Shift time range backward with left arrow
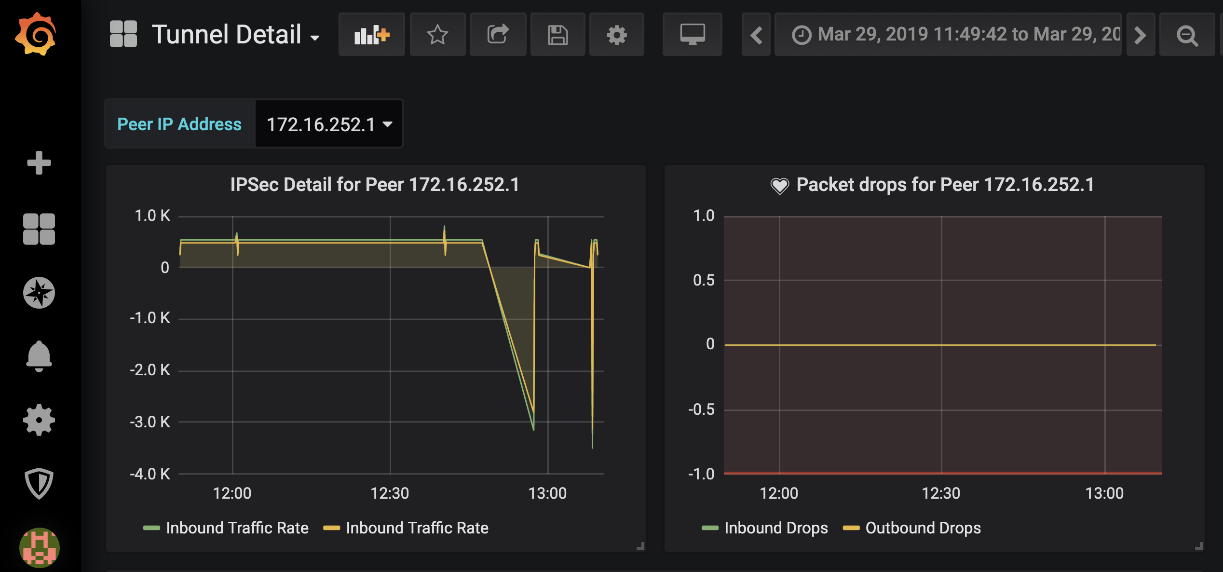Screen dimensions: 1223x572 point(756,35)
